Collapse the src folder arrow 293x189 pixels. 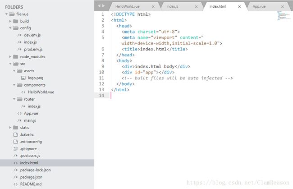pyautogui.click(x=10, y=64)
